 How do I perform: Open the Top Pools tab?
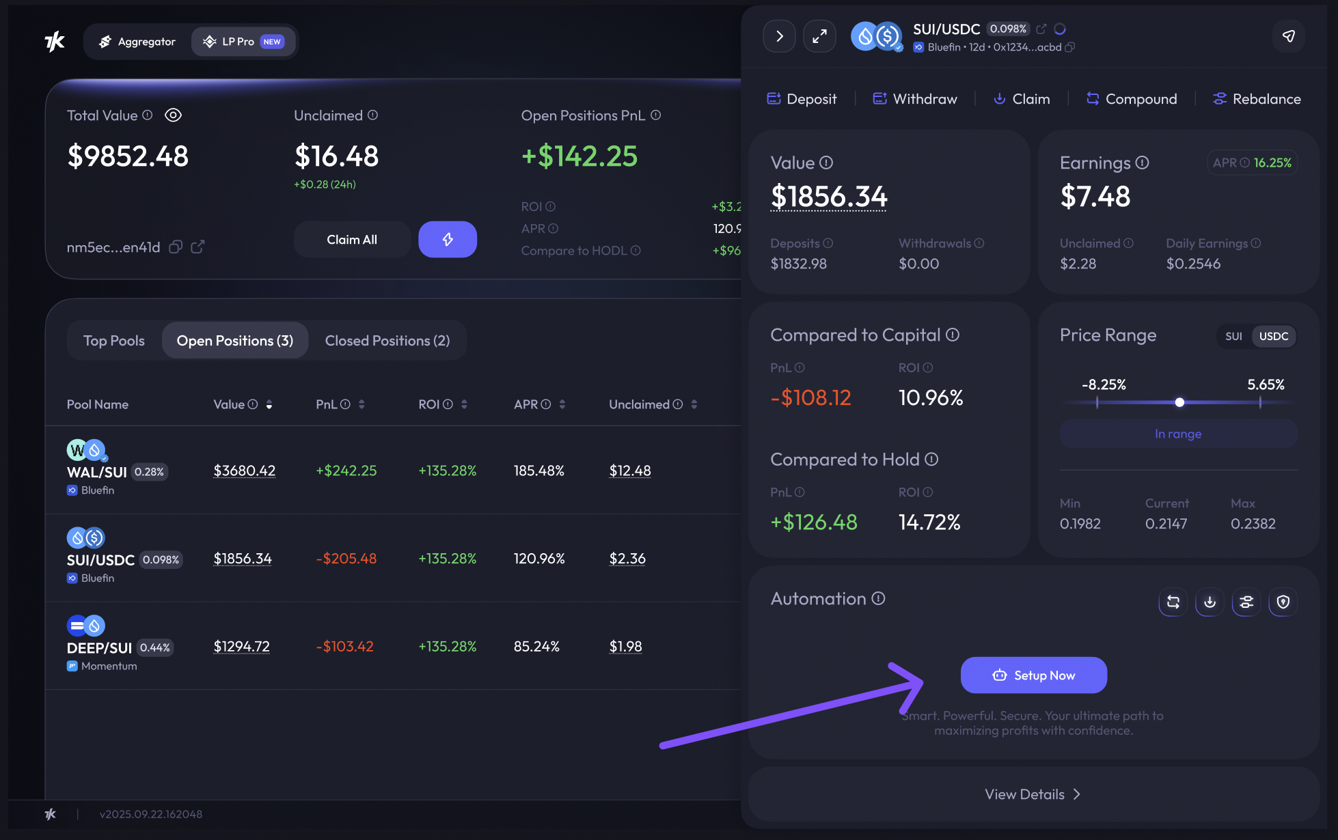point(114,341)
